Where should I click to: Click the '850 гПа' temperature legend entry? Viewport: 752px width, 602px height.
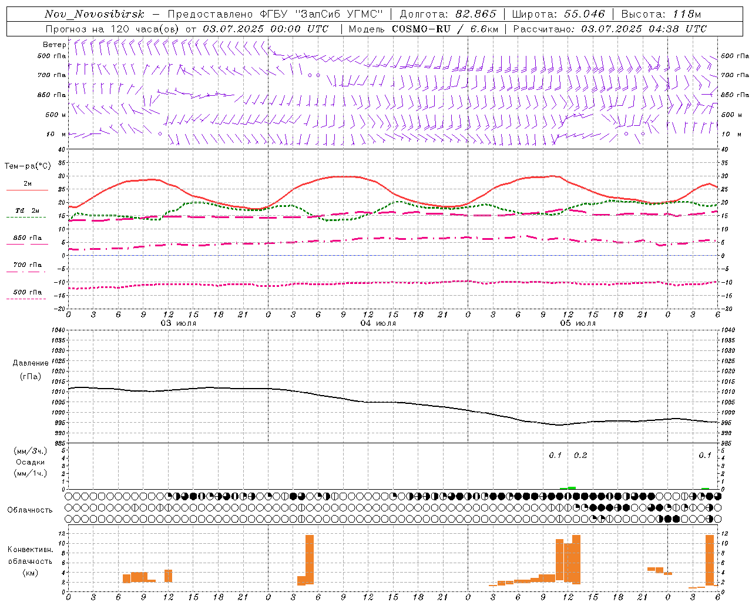pyautogui.click(x=28, y=238)
